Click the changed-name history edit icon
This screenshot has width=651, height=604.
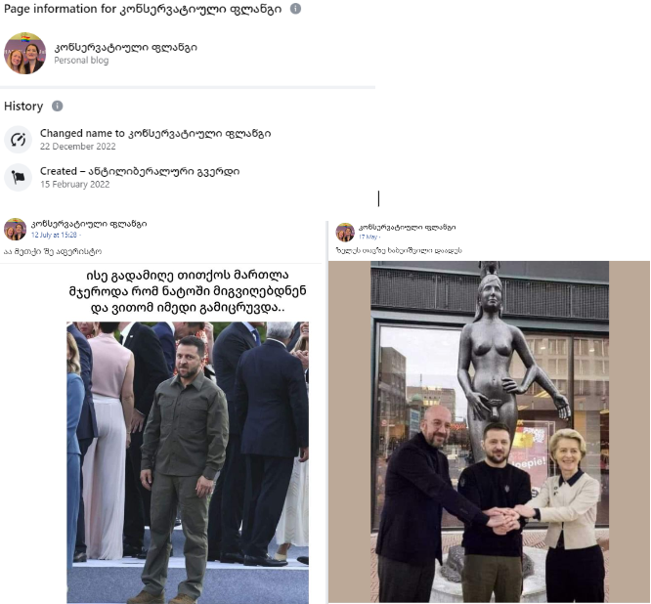[x=18, y=140]
